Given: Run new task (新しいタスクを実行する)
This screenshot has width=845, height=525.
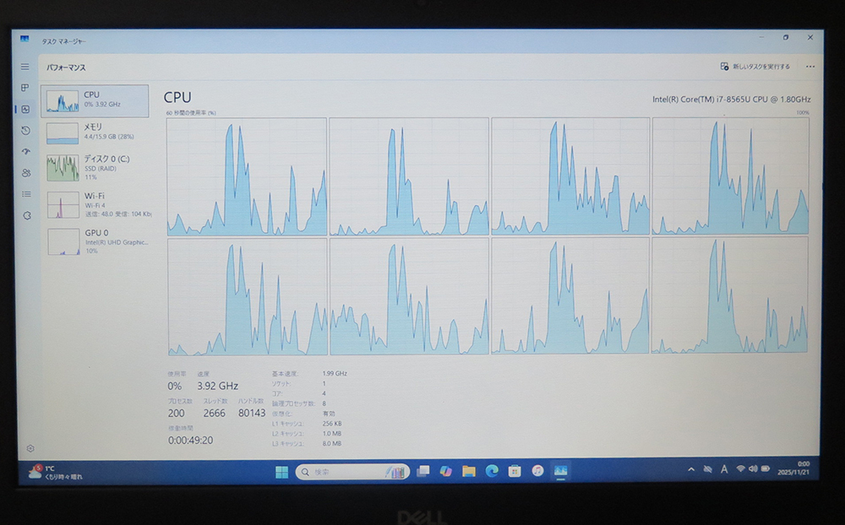Looking at the screenshot, I should click(755, 66).
